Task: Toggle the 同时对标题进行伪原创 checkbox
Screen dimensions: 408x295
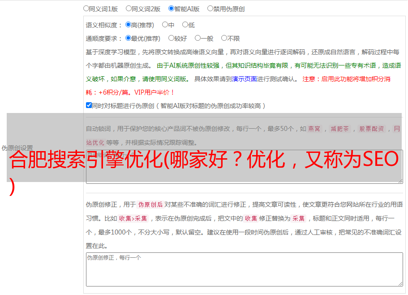Action: point(89,105)
